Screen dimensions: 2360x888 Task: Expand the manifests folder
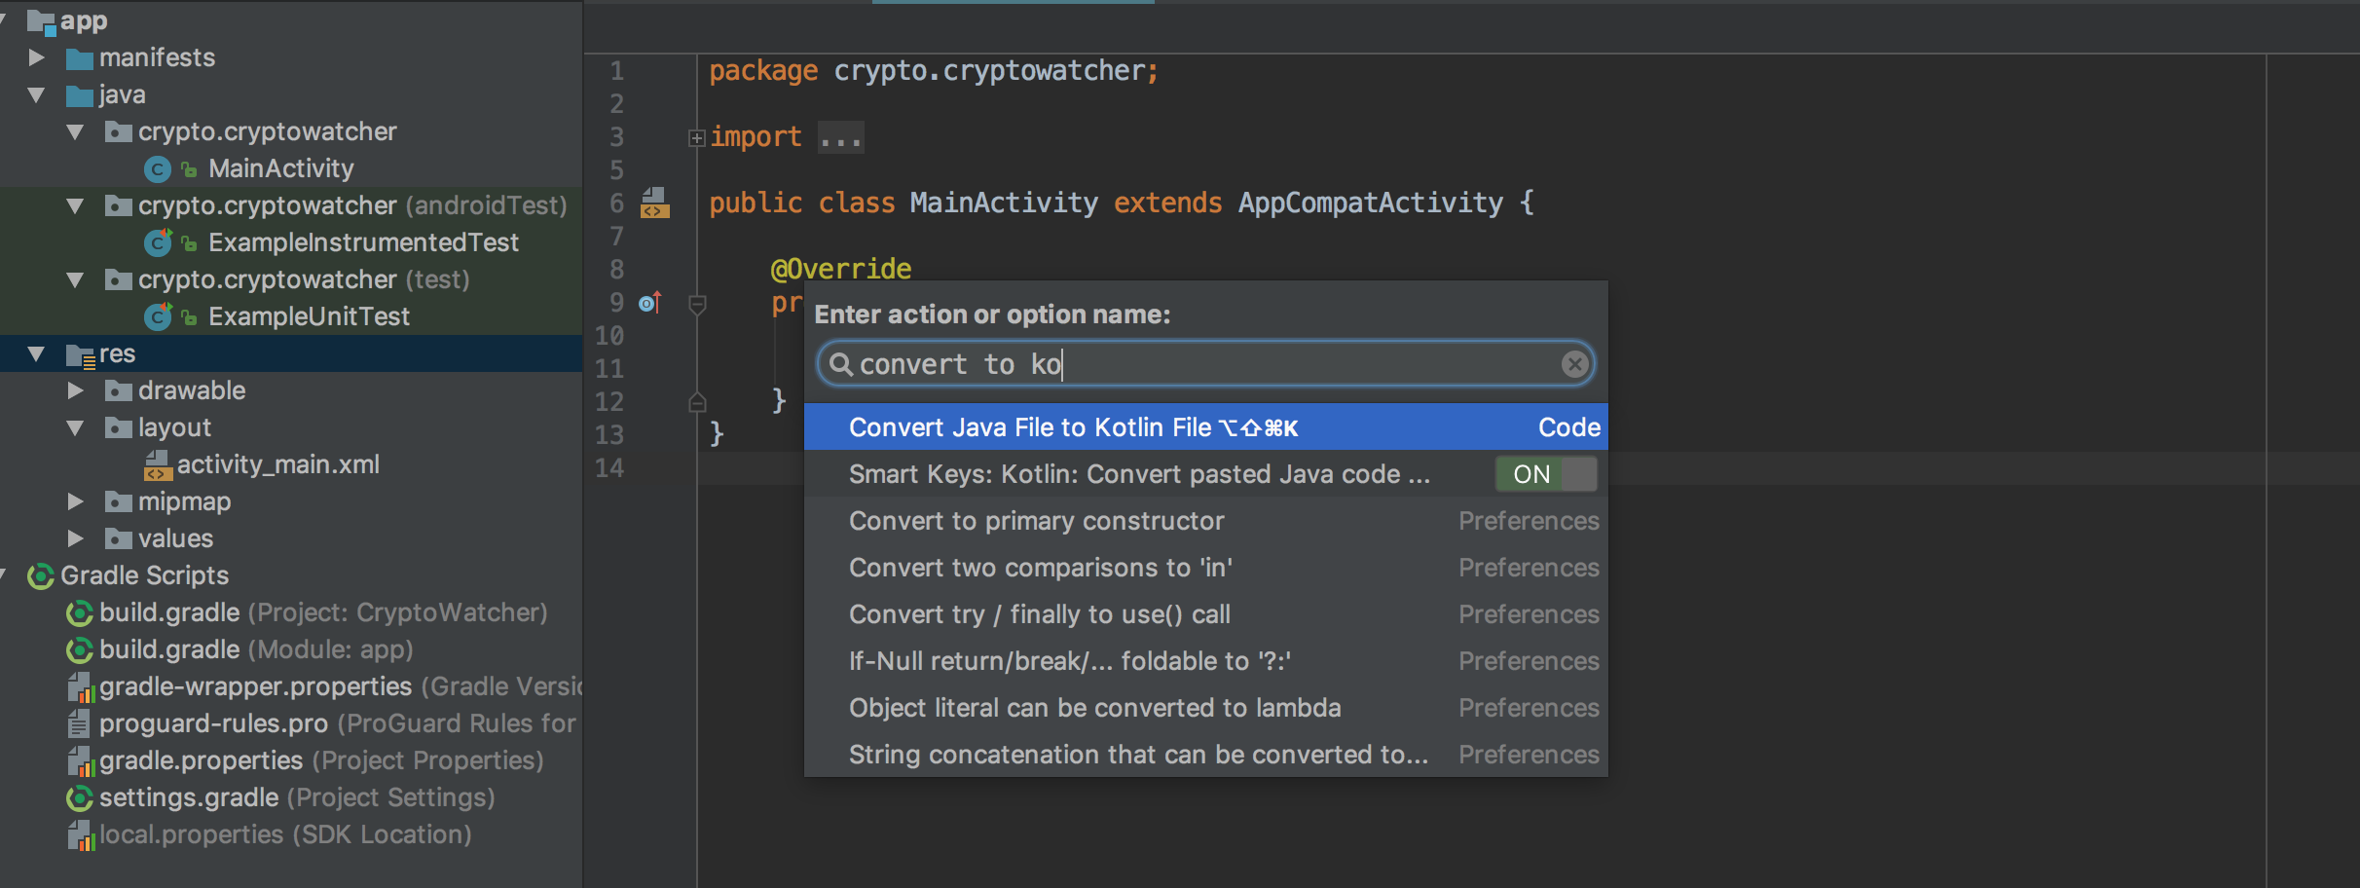point(36,58)
